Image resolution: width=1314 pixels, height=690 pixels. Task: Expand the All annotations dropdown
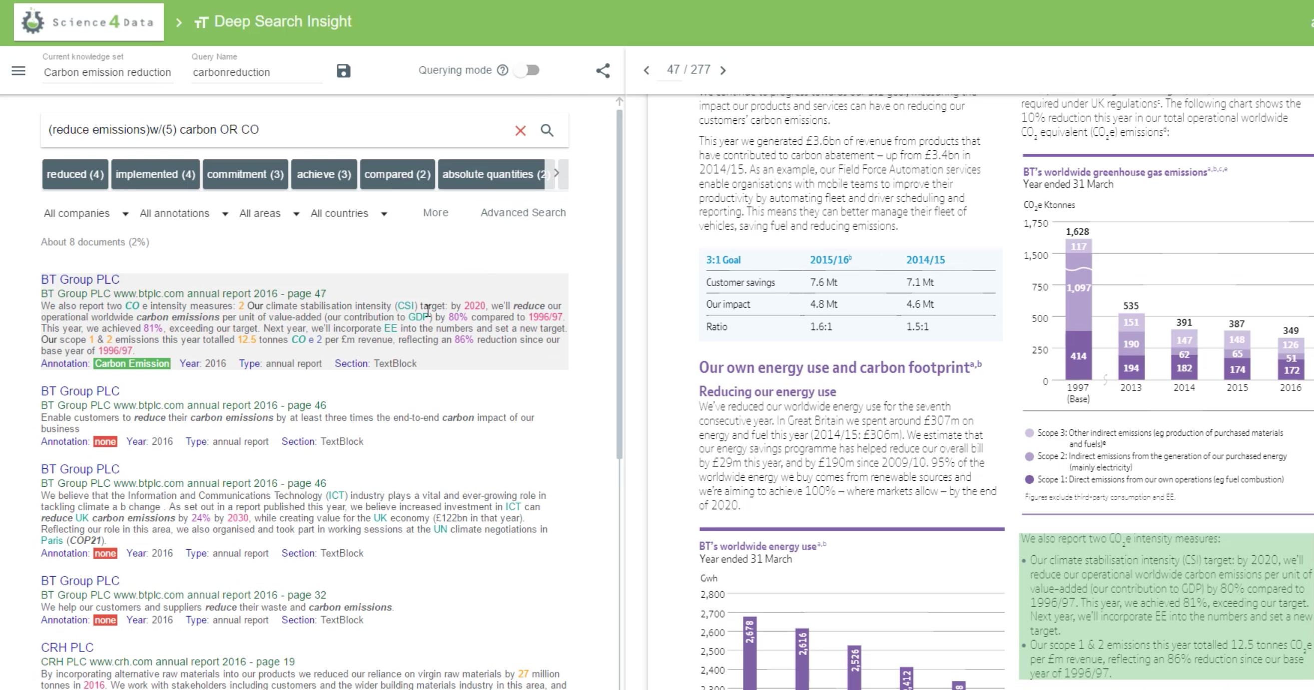[184, 213]
